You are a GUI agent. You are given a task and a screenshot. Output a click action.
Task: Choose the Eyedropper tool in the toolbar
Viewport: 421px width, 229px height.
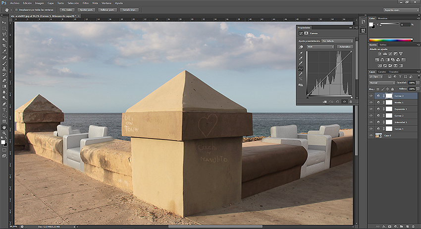(x=4, y=51)
